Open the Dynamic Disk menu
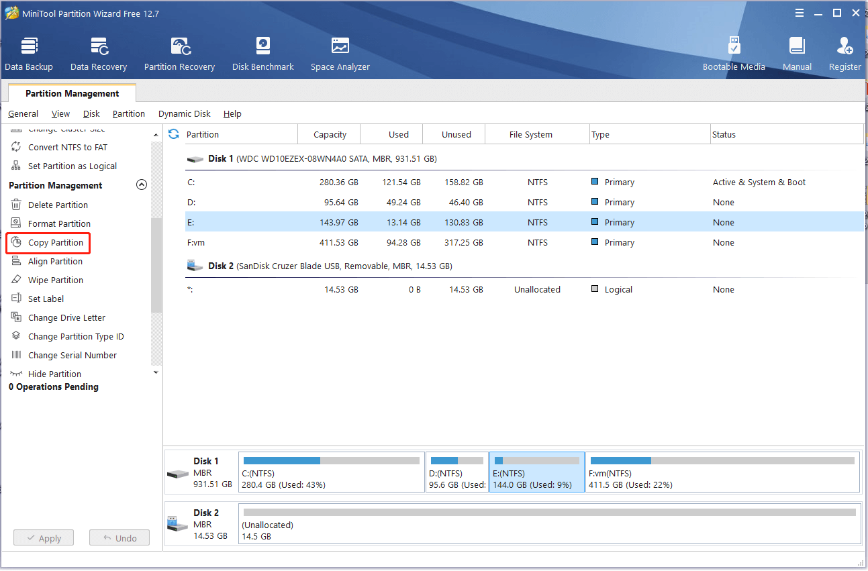868x571 pixels. pyautogui.click(x=185, y=114)
